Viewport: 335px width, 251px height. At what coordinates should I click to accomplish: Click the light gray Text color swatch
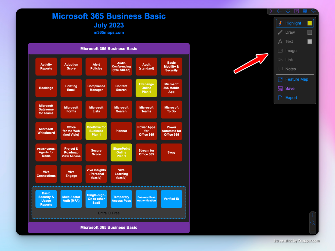click(x=309, y=42)
